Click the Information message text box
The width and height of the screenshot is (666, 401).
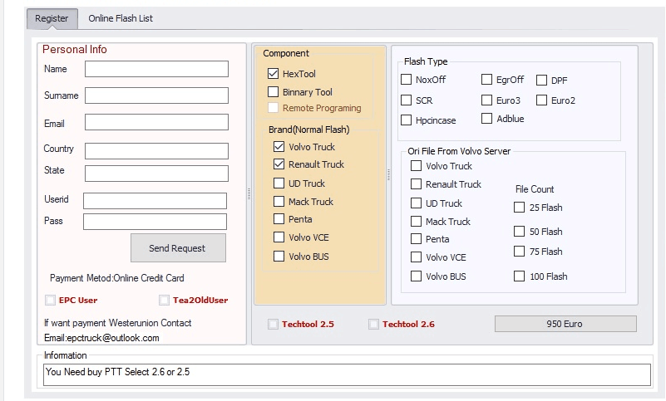point(347,374)
